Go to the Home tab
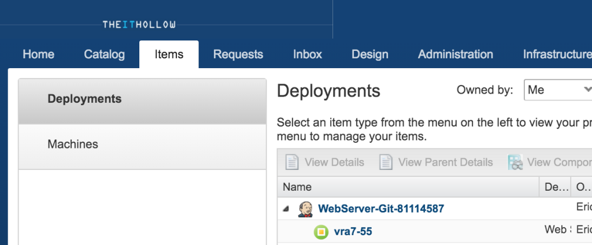 pos(39,54)
